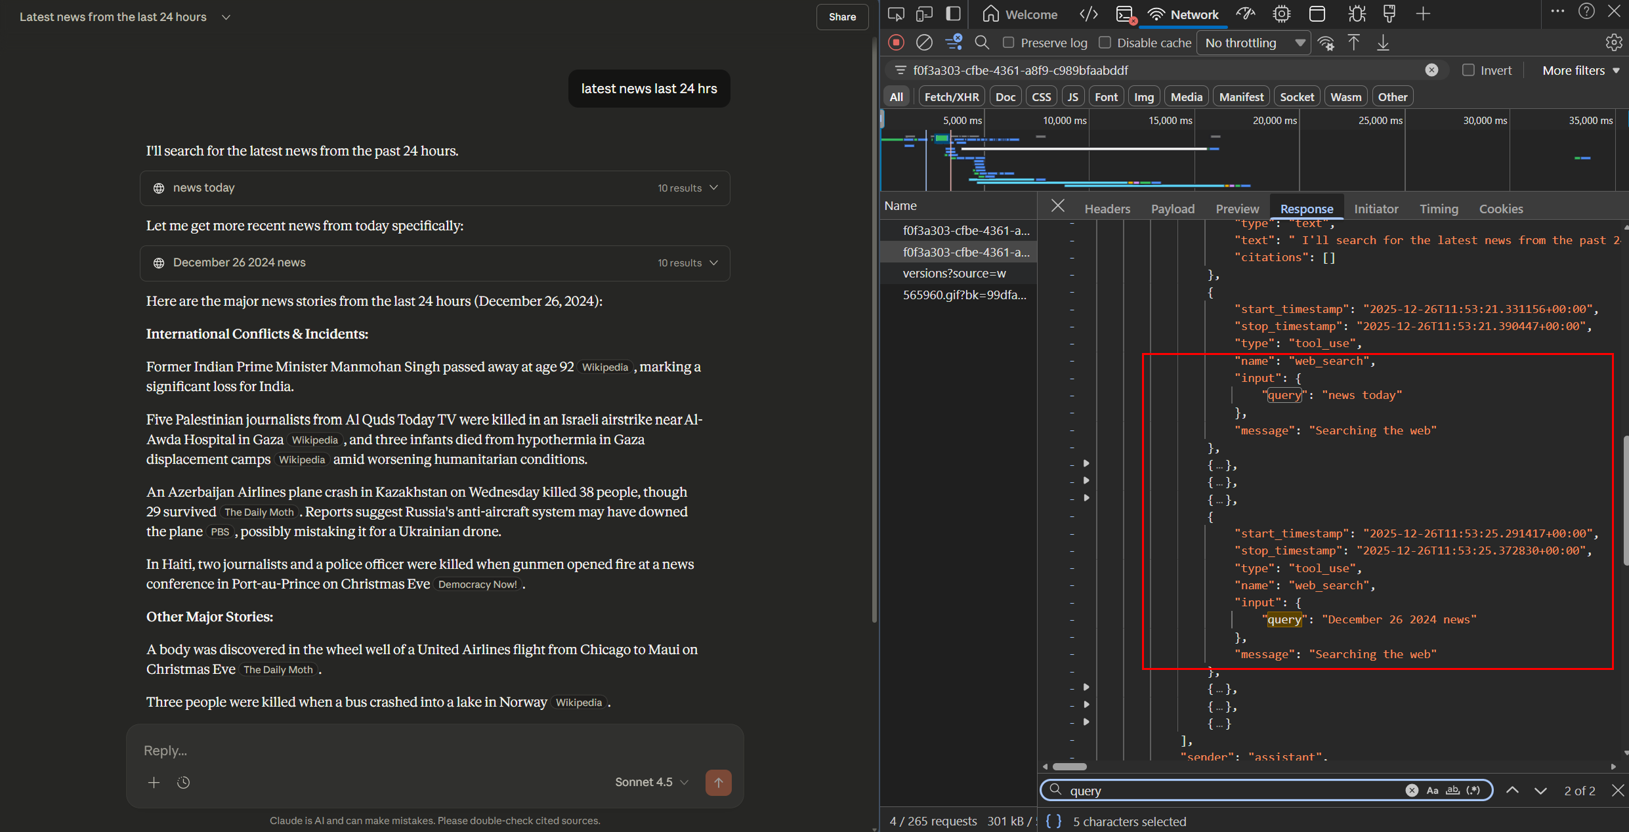Enable the Invert filter checkbox

pyautogui.click(x=1468, y=70)
